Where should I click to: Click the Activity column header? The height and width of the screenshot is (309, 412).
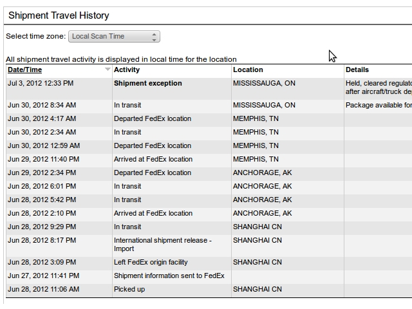click(127, 70)
